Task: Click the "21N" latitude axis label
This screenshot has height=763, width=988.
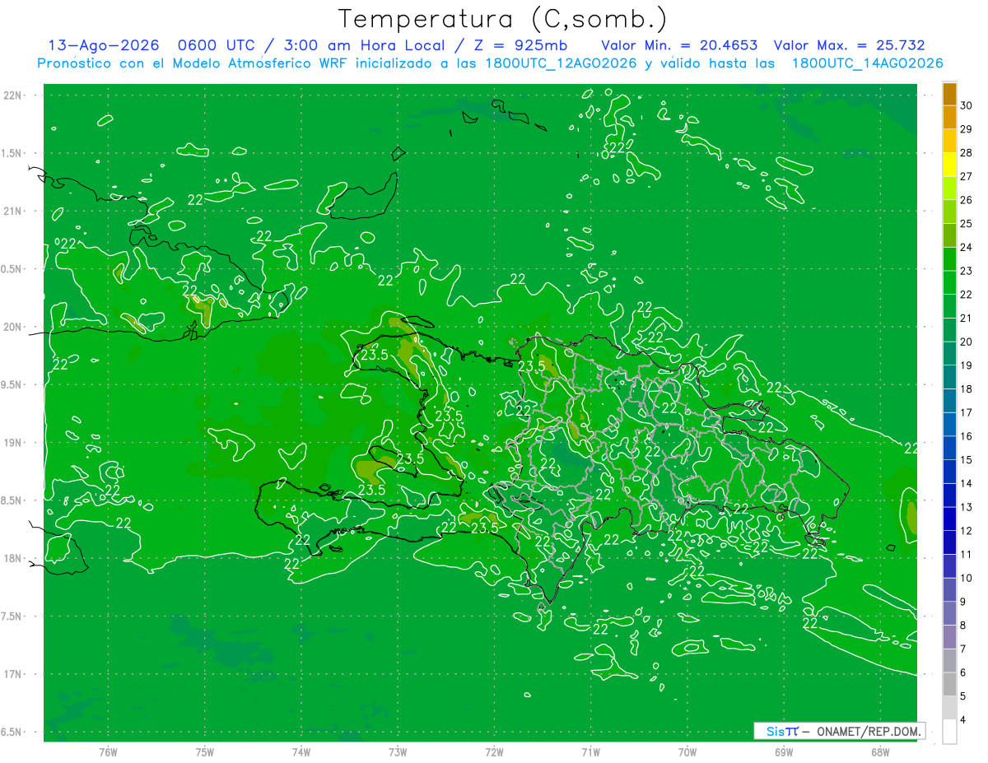Action: 14,212
